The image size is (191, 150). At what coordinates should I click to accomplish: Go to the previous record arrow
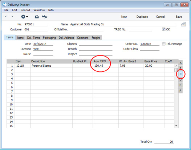(6, 16)
